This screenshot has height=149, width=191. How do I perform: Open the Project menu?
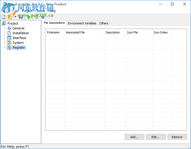tap(27, 11)
